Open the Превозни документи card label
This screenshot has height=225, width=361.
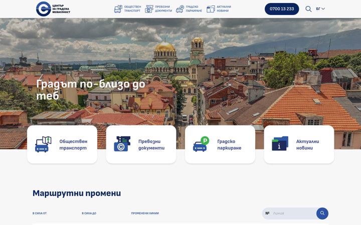point(151,144)
